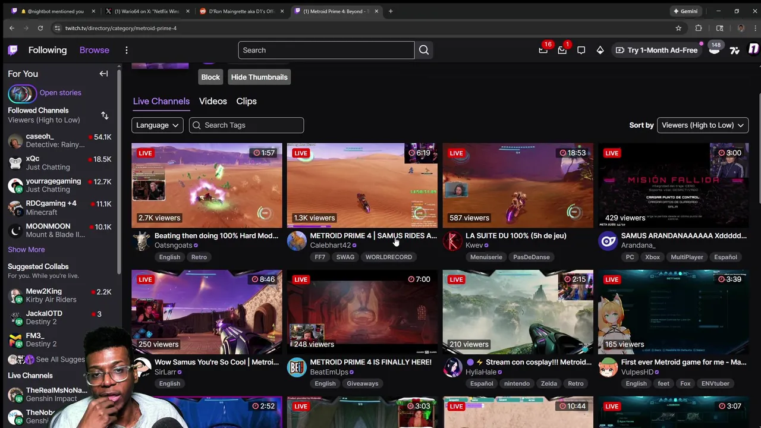Open the Twitch home logo
Screen dimensions: 761x428
pos(12,50)
